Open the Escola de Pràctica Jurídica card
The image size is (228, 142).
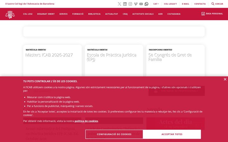(114, 61)
